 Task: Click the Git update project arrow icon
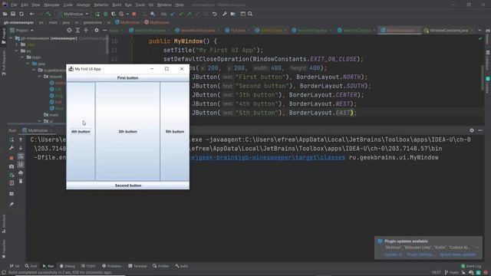[173, 14]
